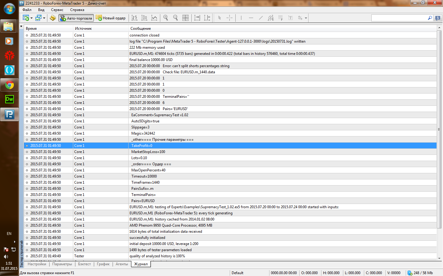Click the Сообщение column header
Image resolution: width=443 pixels, height=276 pixels.
tap(283, 29)
